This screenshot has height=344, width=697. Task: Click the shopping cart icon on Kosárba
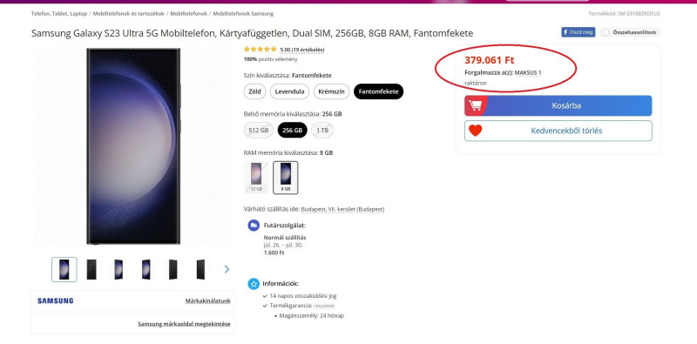pos(475,105)
